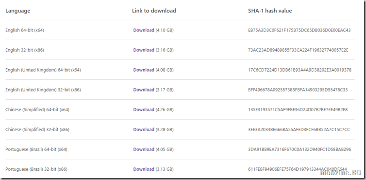
Task: Click the SHA-1 hash value column header
Action: click(x=270, y=11)
